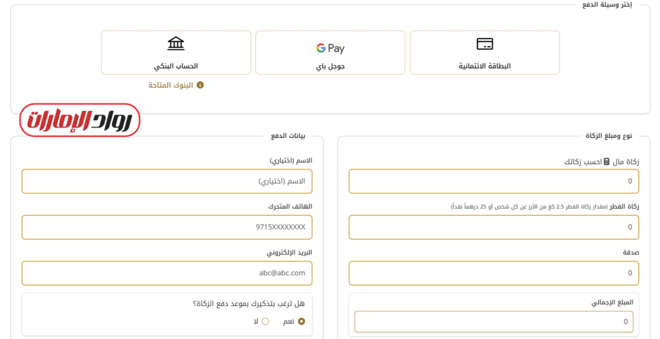Click the زكاة مال amount field
This screenshot has height=339, width=660.
[x=494, y=182]
